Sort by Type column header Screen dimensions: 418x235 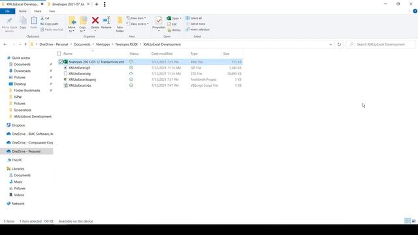(x=194, y=54)
